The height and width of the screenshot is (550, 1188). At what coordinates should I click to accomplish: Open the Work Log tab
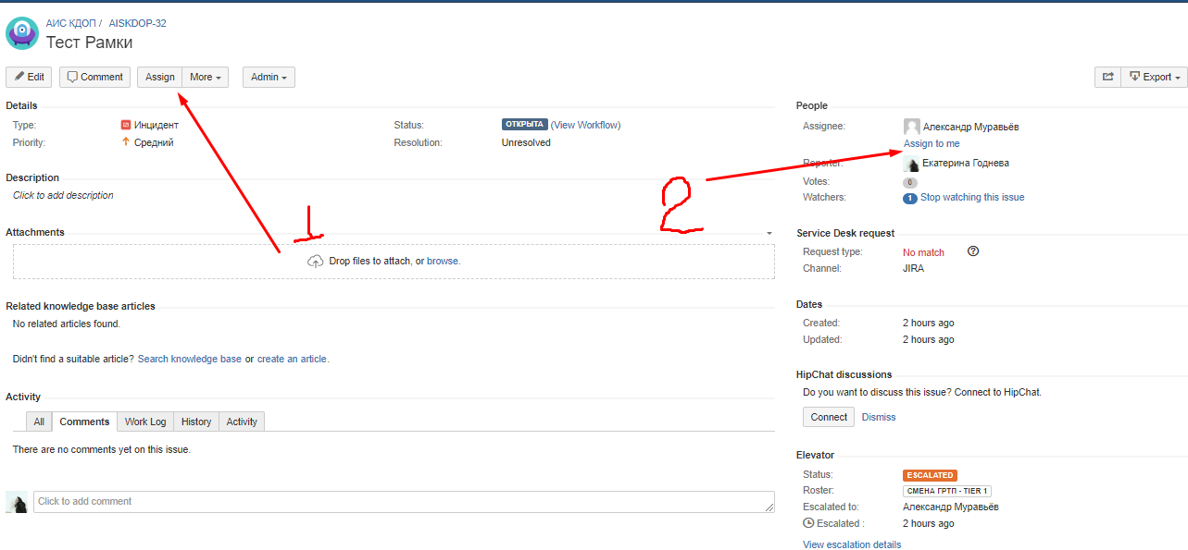[145, 422]
